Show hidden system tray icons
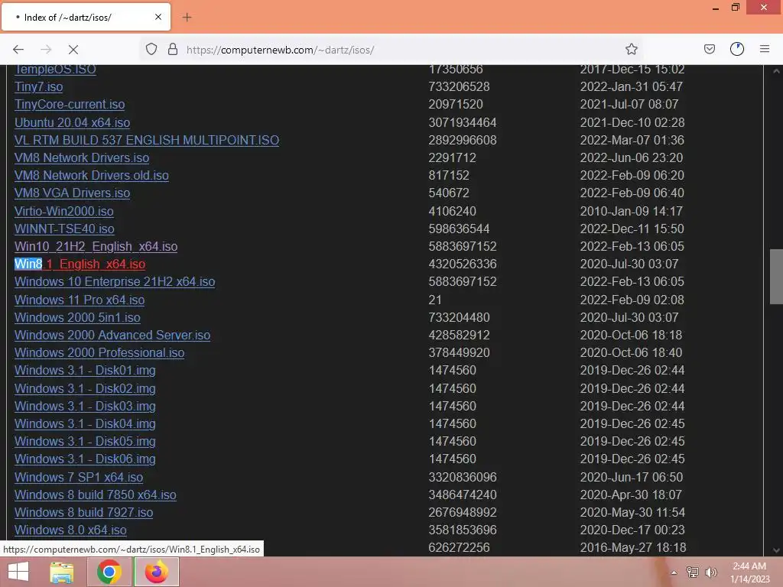 (674, 572)
